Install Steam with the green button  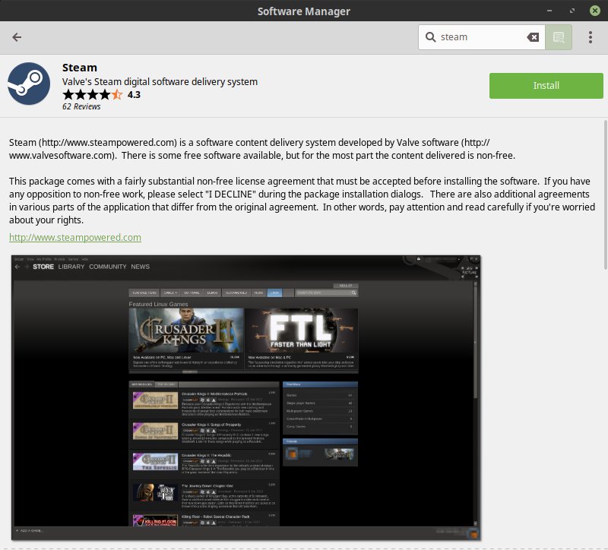[x=546, y=86]
